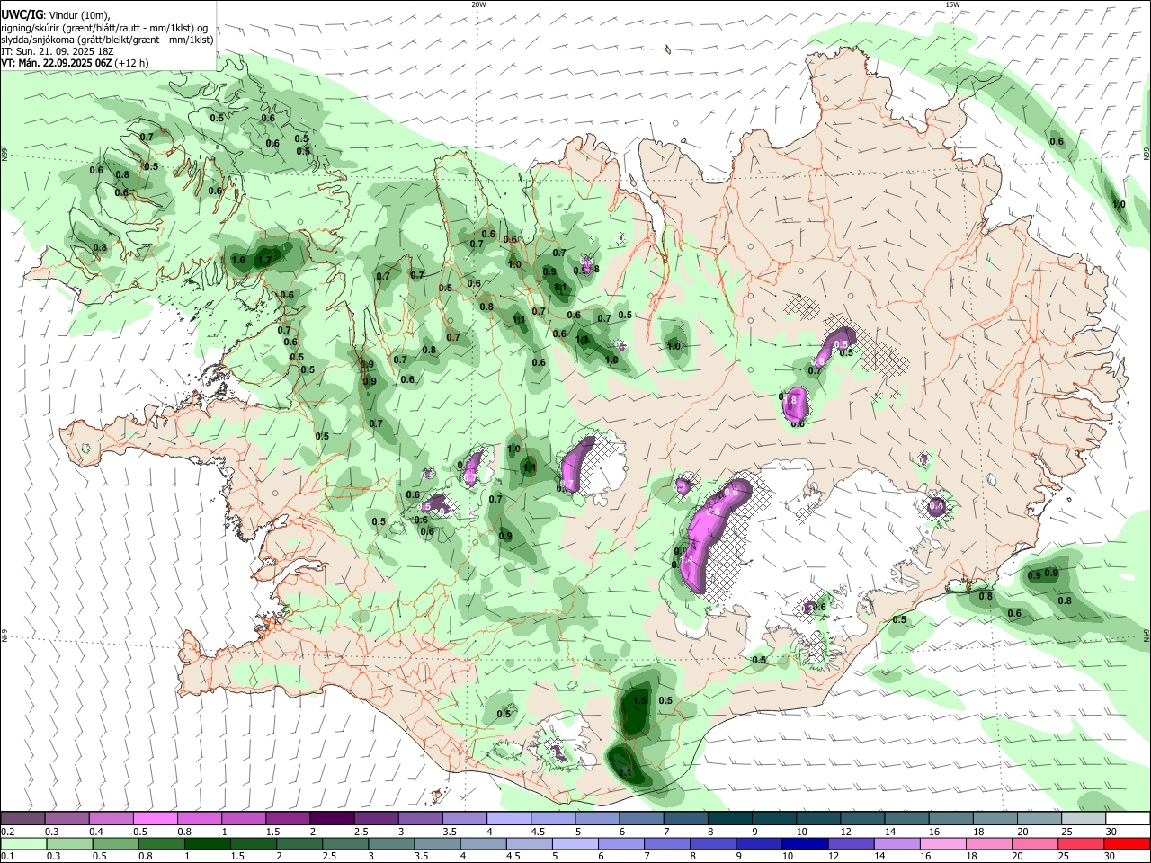Pick the dark purple snow swatch between 2 and 2.5
This screenshot has width=1151, height=863.
pos(332,819)
